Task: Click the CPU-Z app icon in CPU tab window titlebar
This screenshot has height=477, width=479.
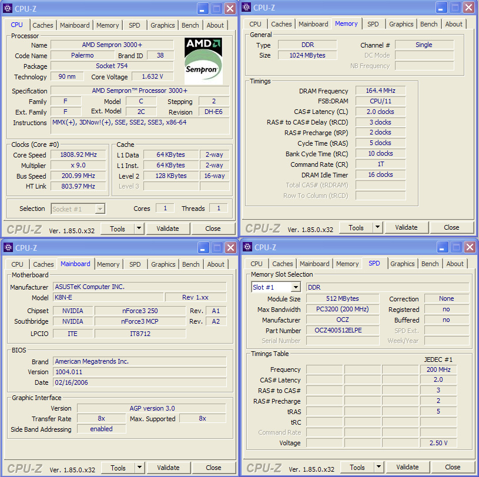Action: pos(7,8)
